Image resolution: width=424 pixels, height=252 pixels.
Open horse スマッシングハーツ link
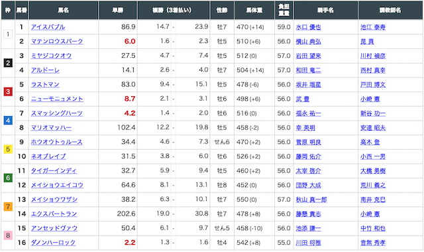point(57,113)
